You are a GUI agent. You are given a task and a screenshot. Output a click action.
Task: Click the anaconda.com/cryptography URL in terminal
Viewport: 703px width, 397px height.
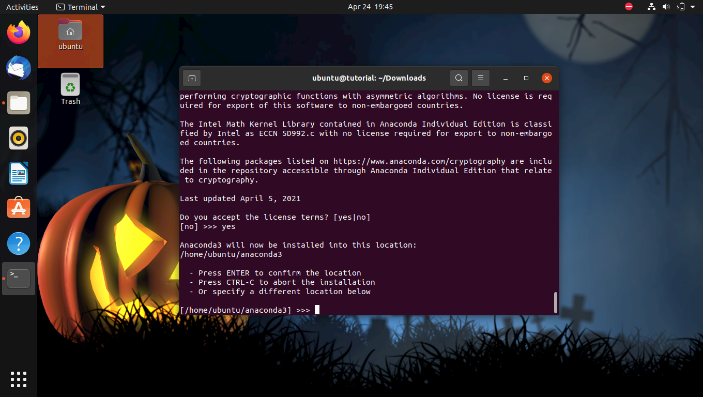tap(419, 161)
